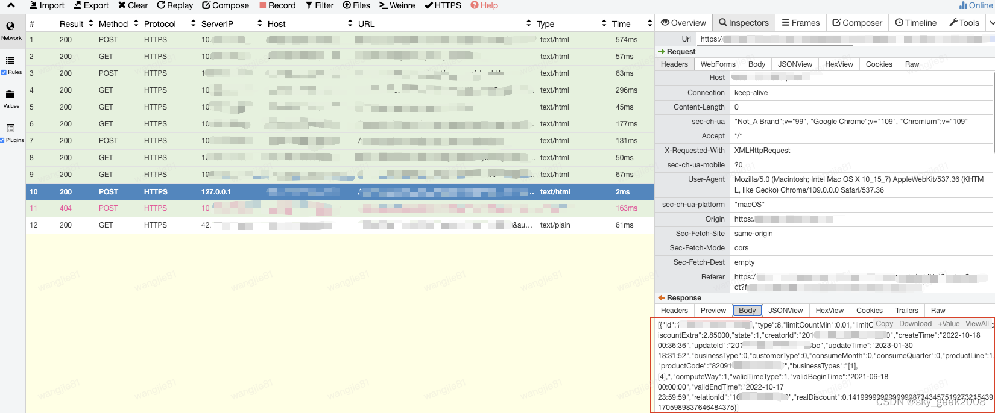
Task: Select session row 4 with 296ms time
Action: (340, 90)
